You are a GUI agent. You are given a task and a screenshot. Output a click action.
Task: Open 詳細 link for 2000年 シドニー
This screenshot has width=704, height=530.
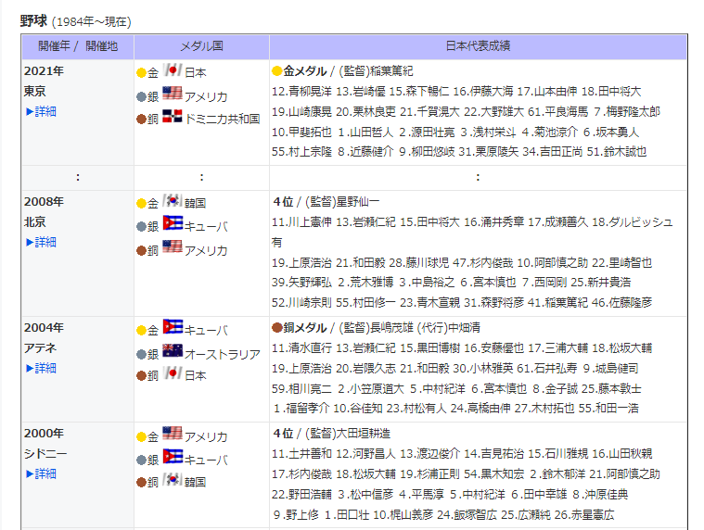coord(41,473)
